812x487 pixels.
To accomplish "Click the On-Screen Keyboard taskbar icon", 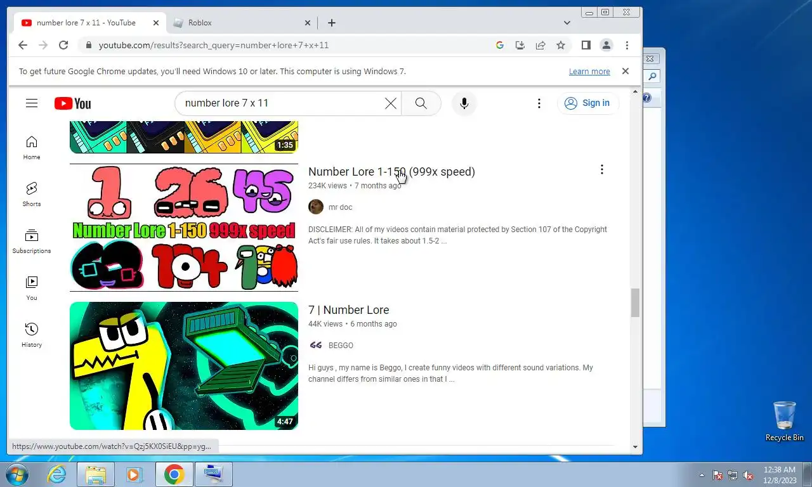I will [214, 474].
